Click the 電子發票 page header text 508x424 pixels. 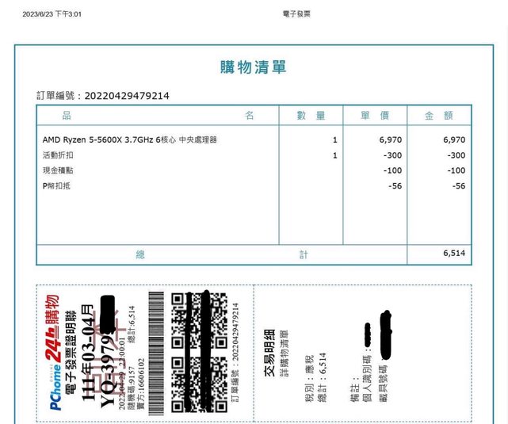point(296,14)
